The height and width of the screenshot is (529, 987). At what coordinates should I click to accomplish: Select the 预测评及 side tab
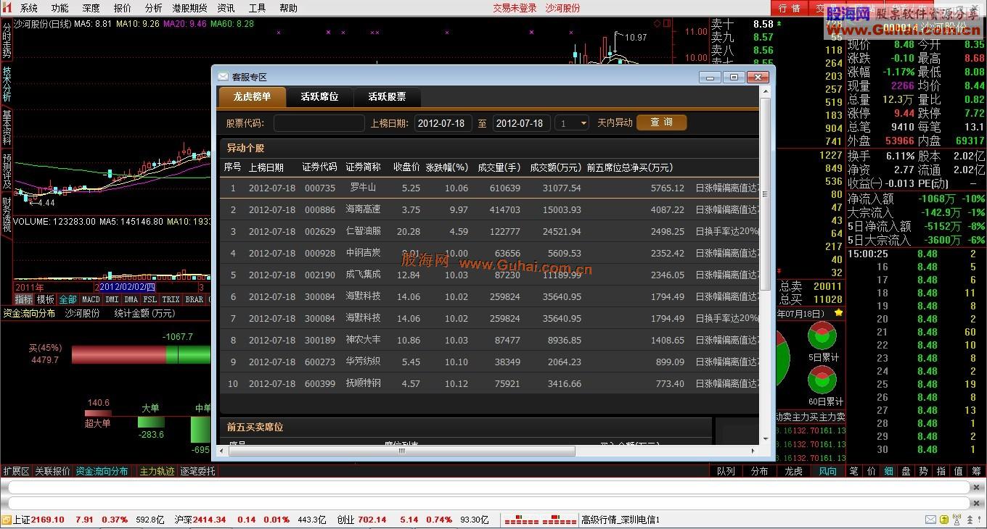[7, 172]
